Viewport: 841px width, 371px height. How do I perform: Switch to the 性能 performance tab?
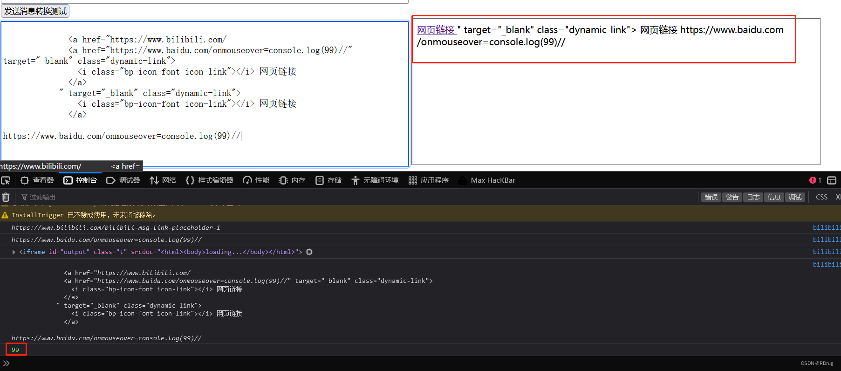pos(256,180)
